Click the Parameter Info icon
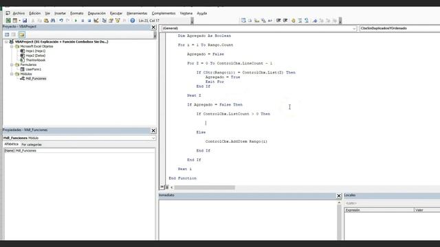This screenshot has width=440, height=247. (x=263, y=21)
